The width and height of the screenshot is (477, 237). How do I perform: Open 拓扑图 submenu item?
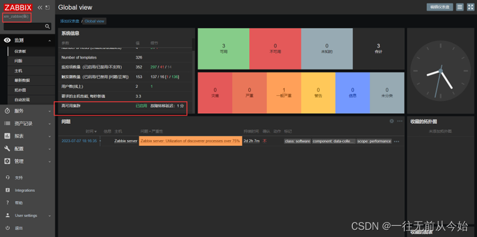[20, 90]
